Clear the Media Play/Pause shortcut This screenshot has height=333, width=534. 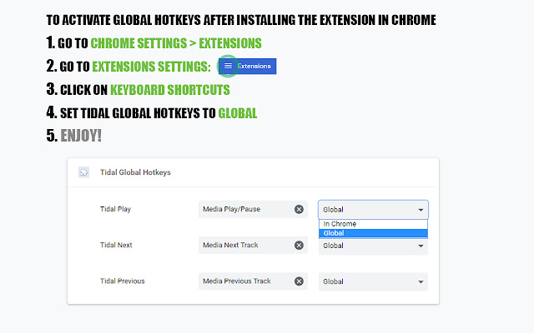[x=299, y=209]
